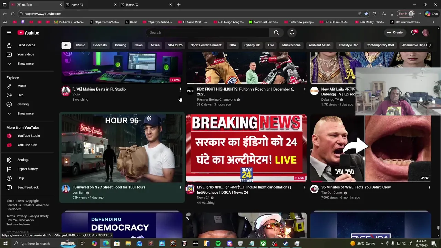Open options for NYC Street Food video

pyautogui.click(x=180, y=188)
